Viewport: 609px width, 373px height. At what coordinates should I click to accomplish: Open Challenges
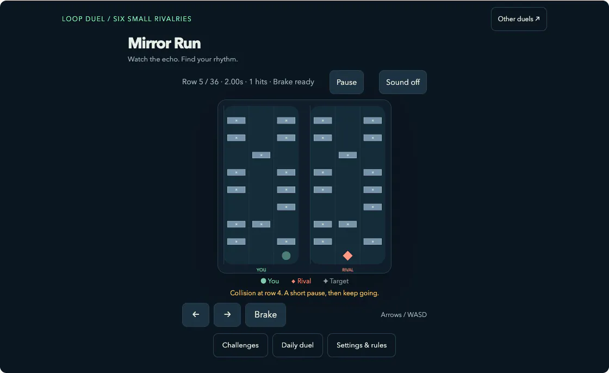point(240,345)
